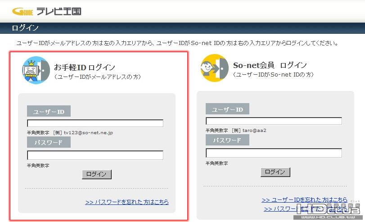Image resolution: width=365 pixels, height=222 pixels.
Task: Click the example text tv123@so-net.ne.jp
Action: (x=89, y=133)
